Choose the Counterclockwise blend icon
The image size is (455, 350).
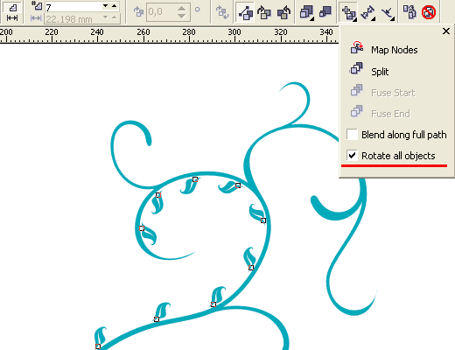283,12
